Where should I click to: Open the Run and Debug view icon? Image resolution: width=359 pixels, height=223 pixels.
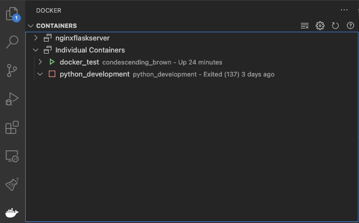pyautogui.click(x=12, y=99)
